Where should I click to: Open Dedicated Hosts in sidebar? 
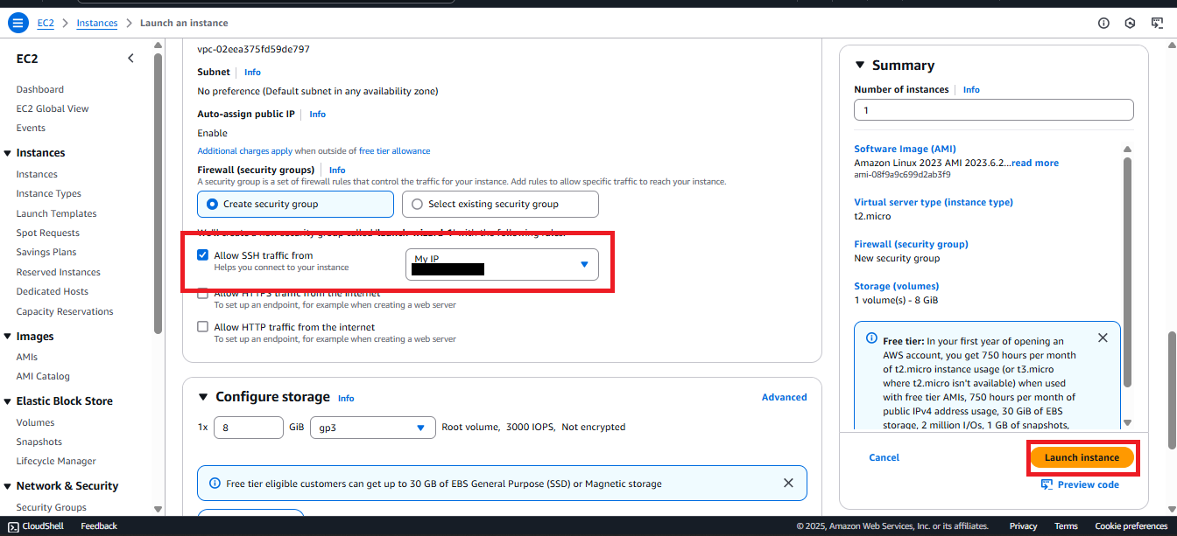[x=53, y=291]
